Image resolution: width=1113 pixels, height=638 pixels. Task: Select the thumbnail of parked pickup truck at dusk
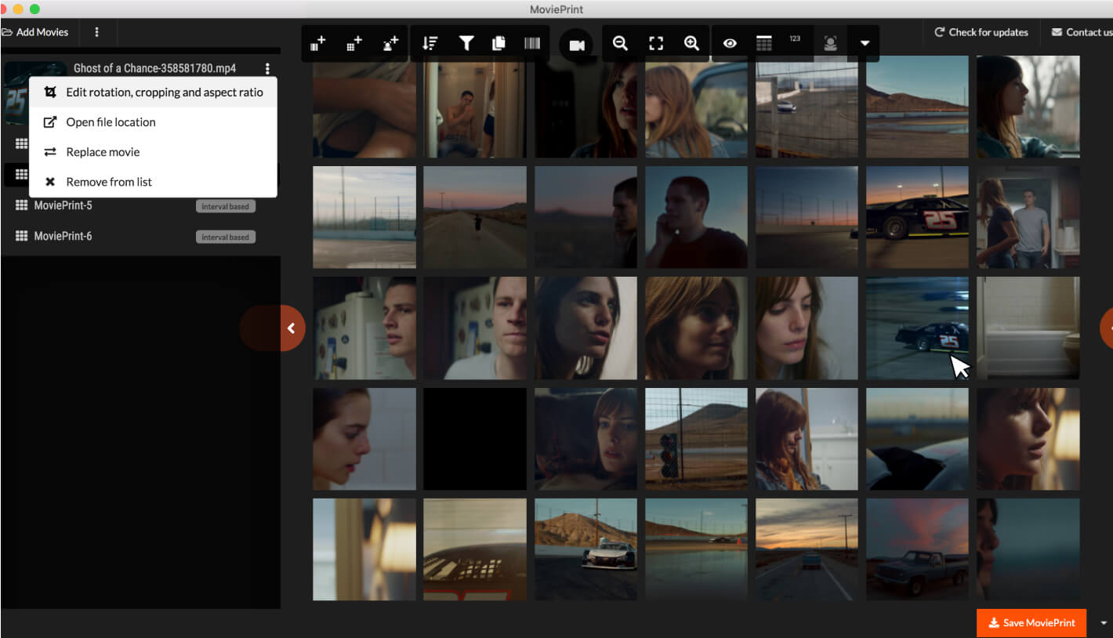tap(918, 549)
